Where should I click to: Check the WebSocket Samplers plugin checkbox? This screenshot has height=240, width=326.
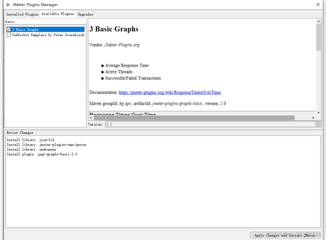[9, 35]
